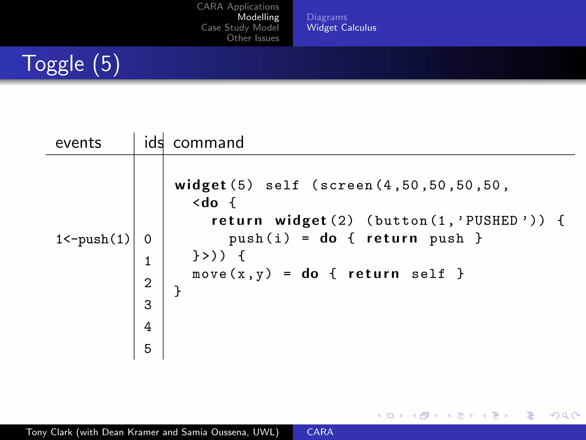Open the CARA Applications section
This screenshot has height=440, width=586.
238,7
